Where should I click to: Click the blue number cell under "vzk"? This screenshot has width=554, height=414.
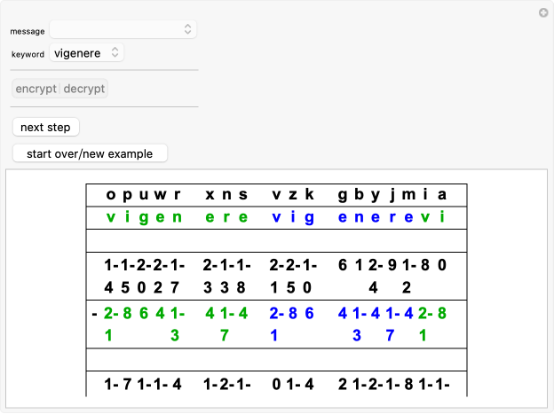pyautogui.click(x=293, y=324)
